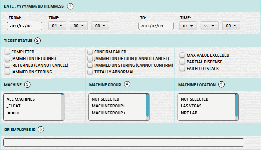Open the From hour dropdown showing 04
The height and width of the screenshot is (150, 261).
57,26
